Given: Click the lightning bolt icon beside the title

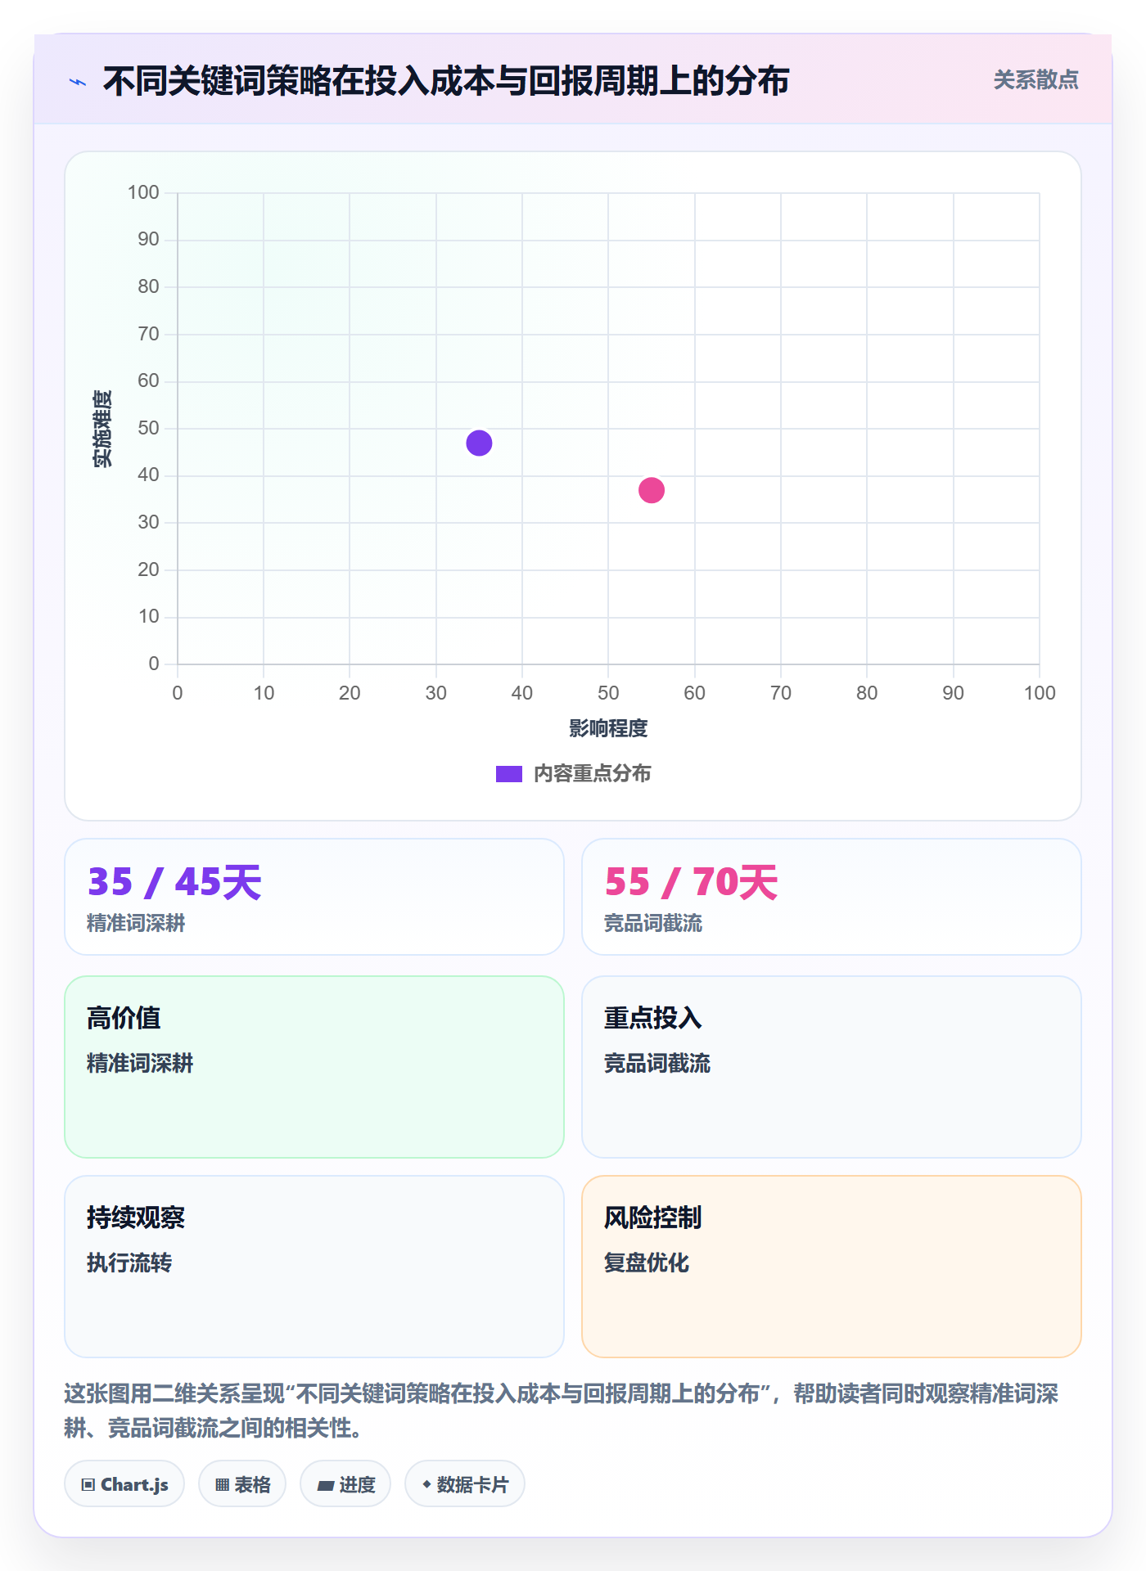Looking at the screenshot, I should pos(78,82).
